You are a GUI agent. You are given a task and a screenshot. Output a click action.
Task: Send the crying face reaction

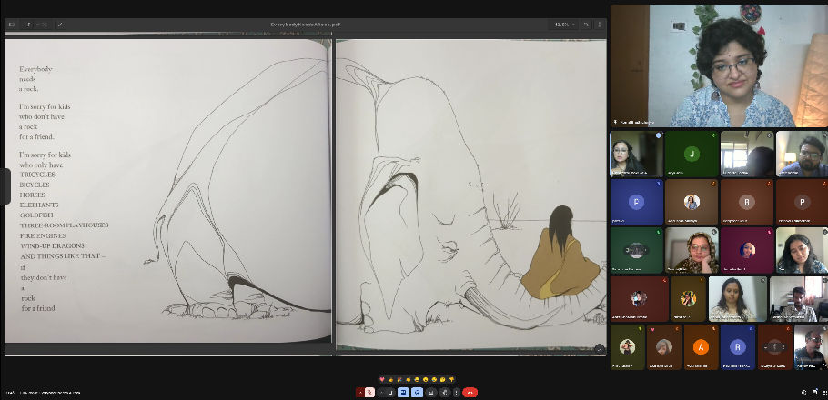point(434,379)
